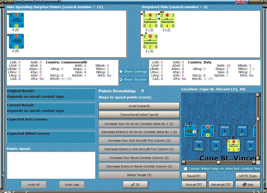Viewport: 267px width, 193px height.
Task: Select the CA Belfast ship counter
Action: tap(16, 41)
